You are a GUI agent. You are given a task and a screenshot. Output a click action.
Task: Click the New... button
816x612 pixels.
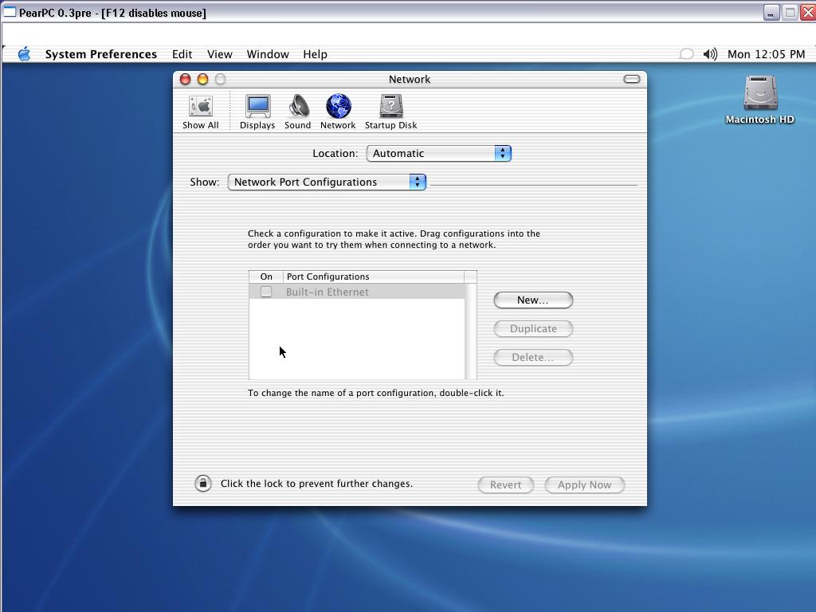tap(533, 300)
